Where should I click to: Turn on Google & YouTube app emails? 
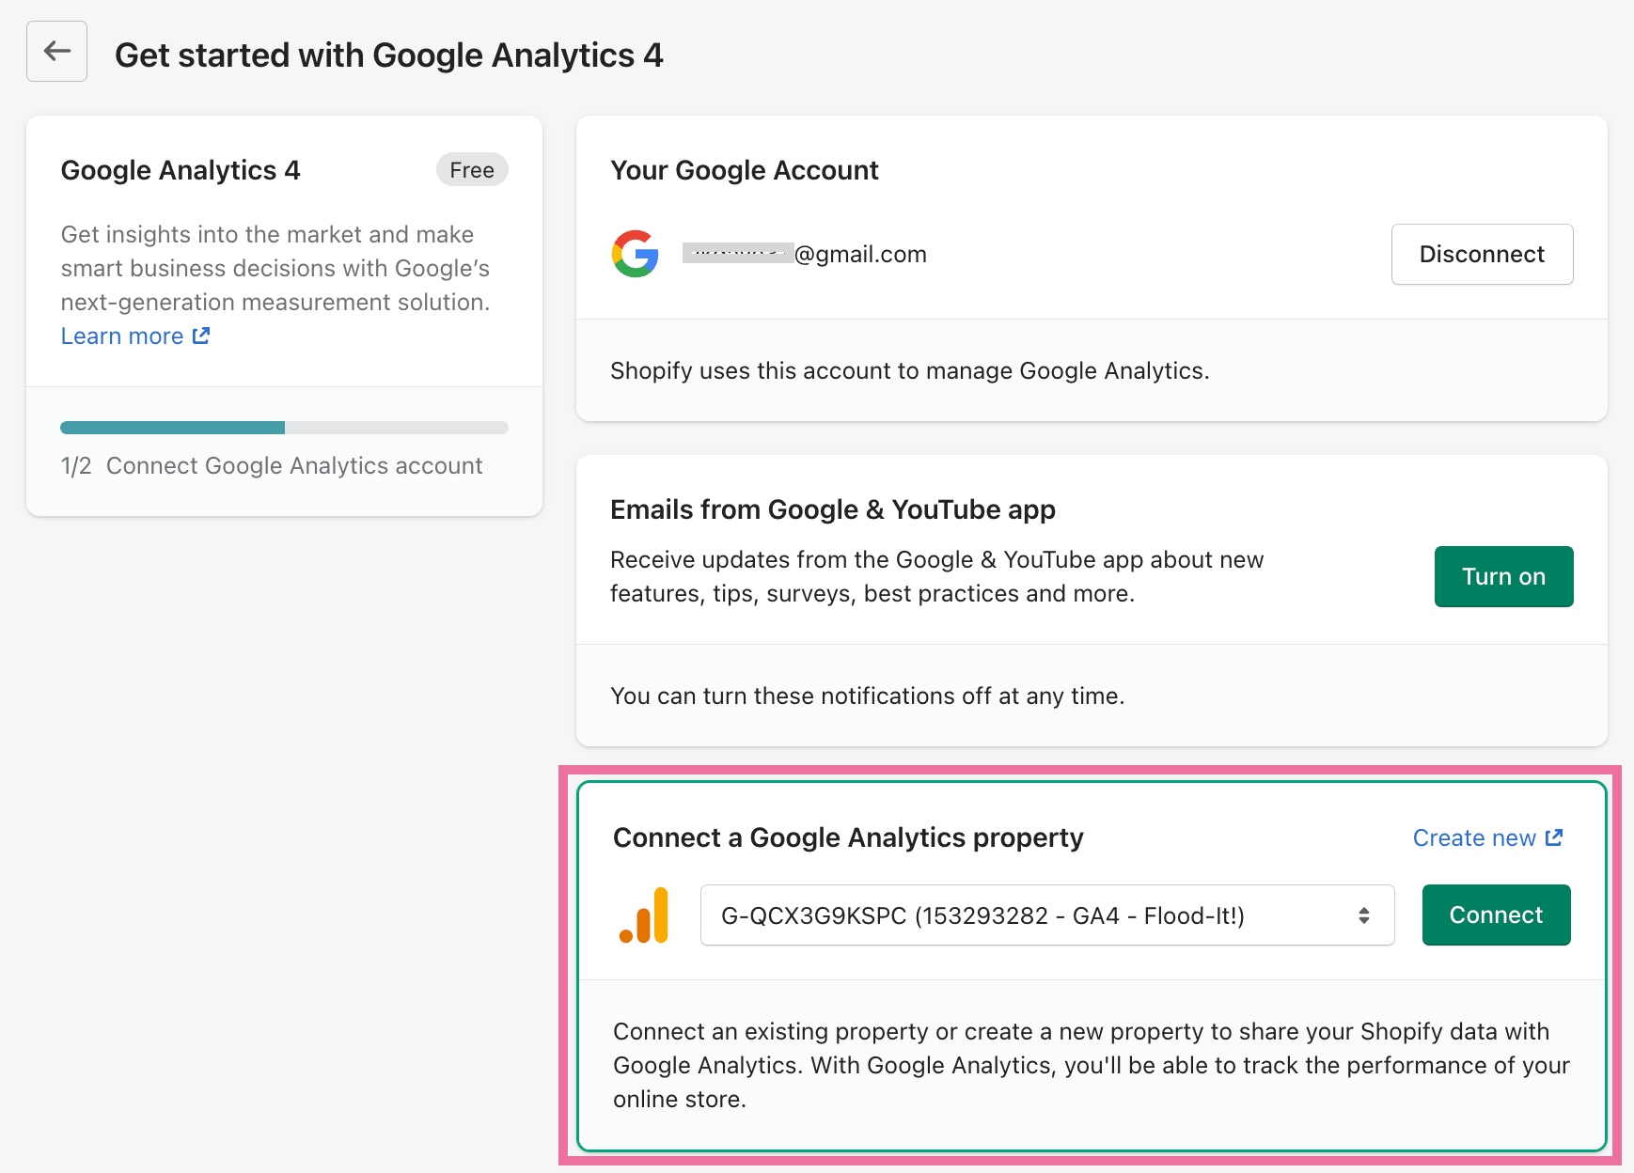point(1503,576)
